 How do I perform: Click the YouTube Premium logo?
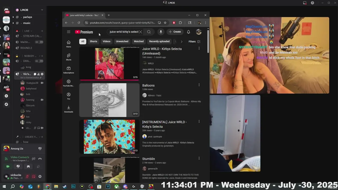(x=84, y=32)
